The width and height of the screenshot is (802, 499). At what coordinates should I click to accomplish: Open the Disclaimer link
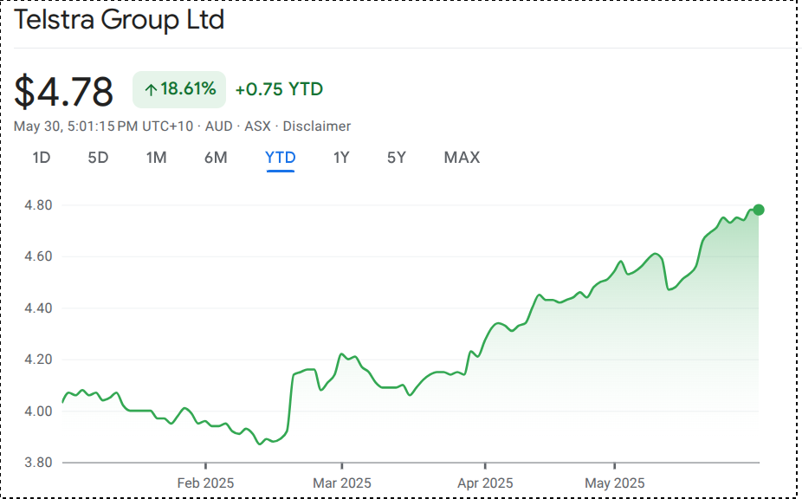316,126
